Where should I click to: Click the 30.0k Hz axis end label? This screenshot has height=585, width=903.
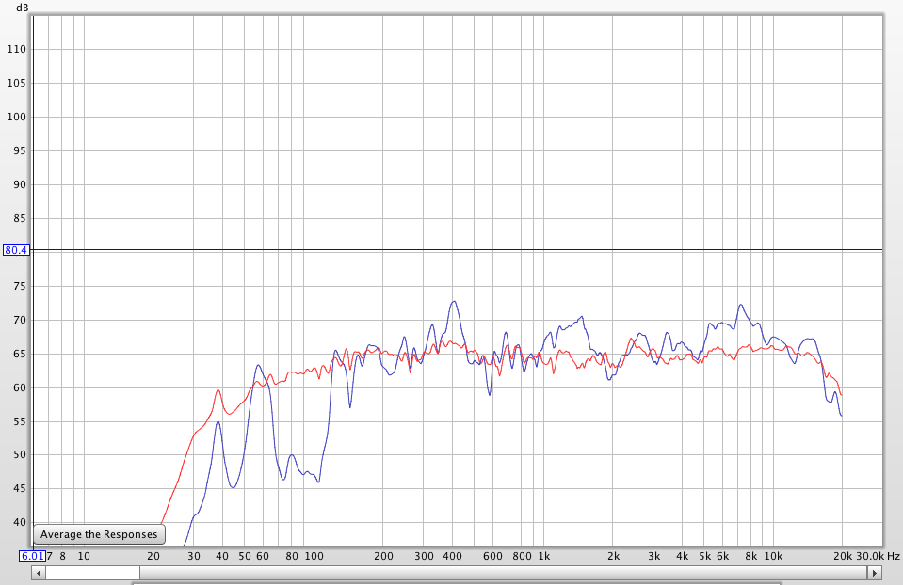877,556
